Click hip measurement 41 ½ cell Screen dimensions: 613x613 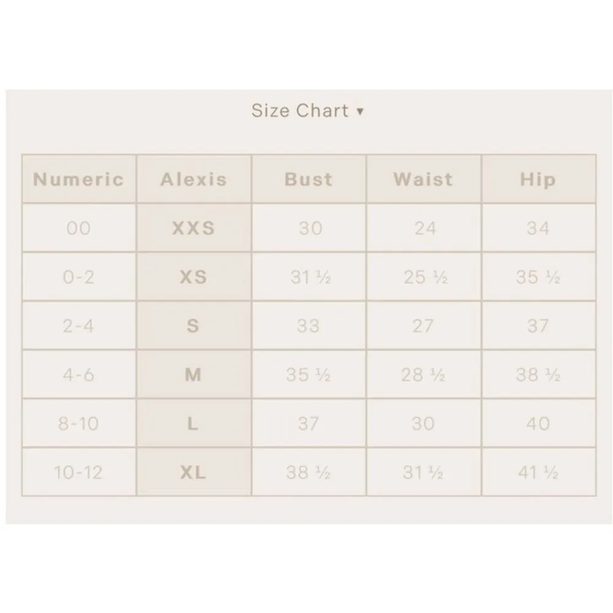coord(538,473)
